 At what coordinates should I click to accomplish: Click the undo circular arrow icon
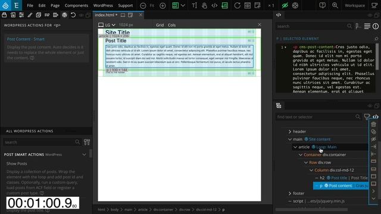click(73, 15)
